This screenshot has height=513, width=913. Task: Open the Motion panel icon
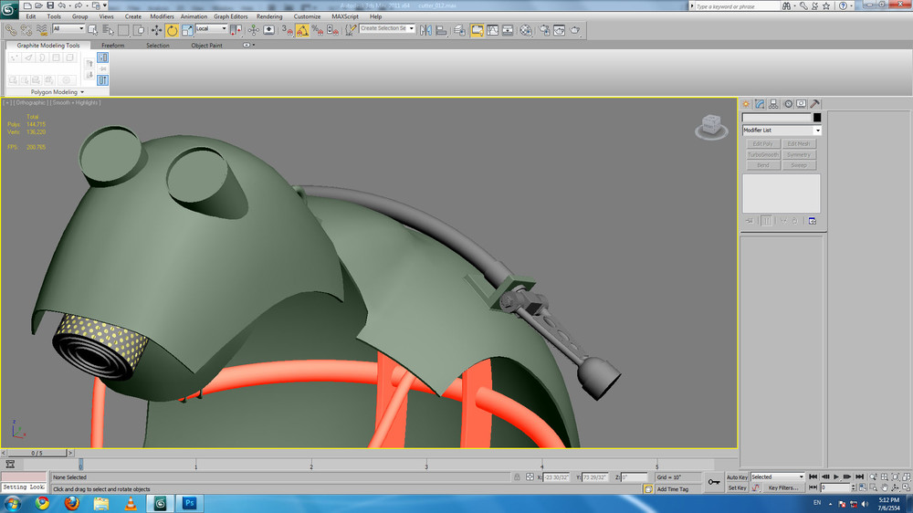click(787, 104)
